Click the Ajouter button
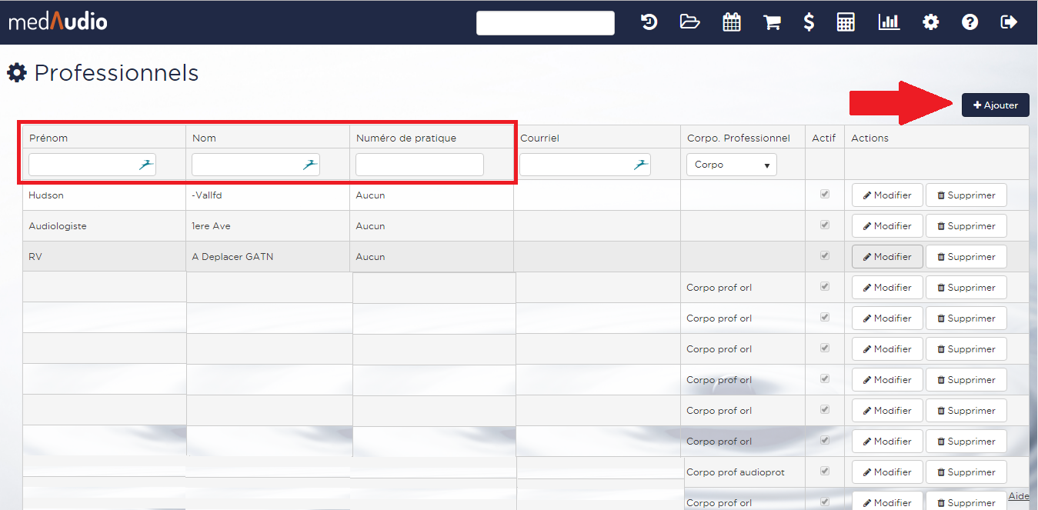The width and height of the screenshot is (1038, 510). coord(995,105)
